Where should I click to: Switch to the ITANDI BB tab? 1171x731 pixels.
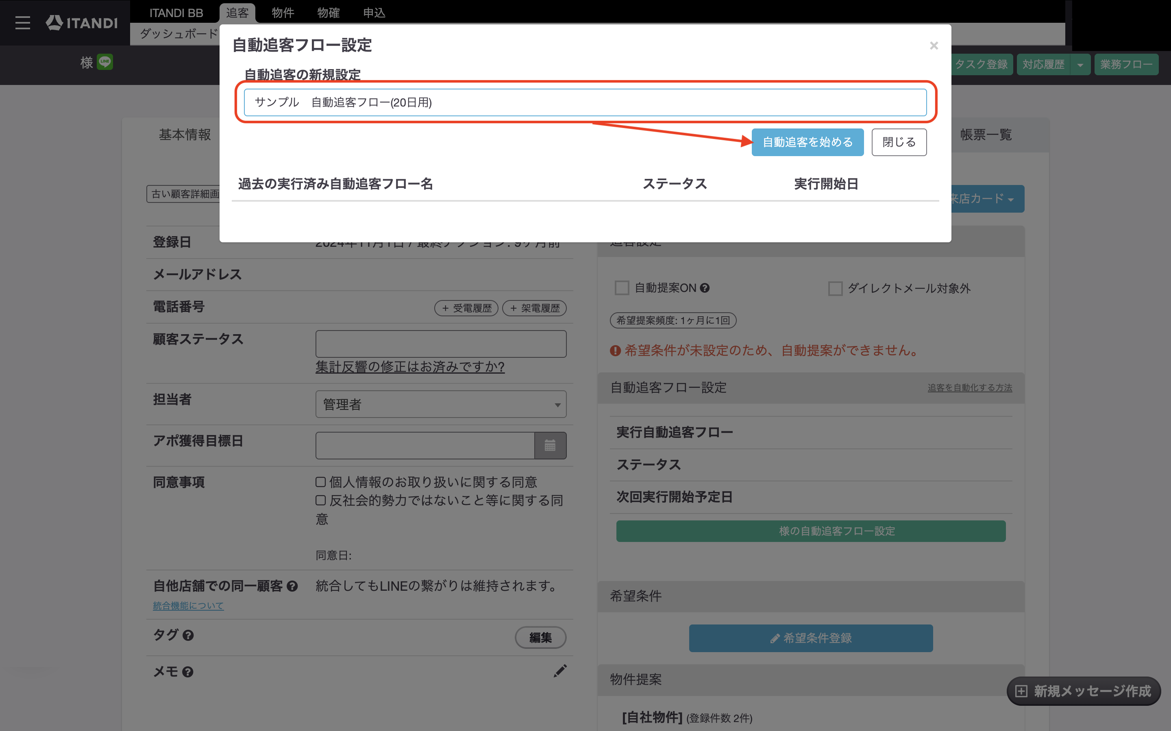tap(176, 13)
